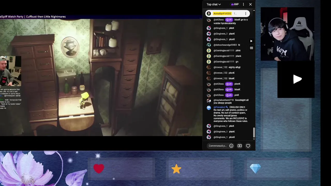Click the @kaylabastian6710 avatar

click(209, 100)
